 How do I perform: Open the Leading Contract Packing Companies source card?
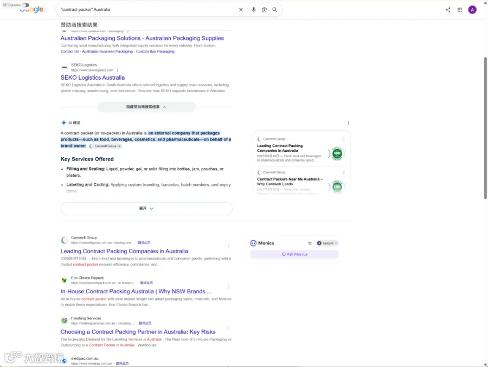(301, 150)
